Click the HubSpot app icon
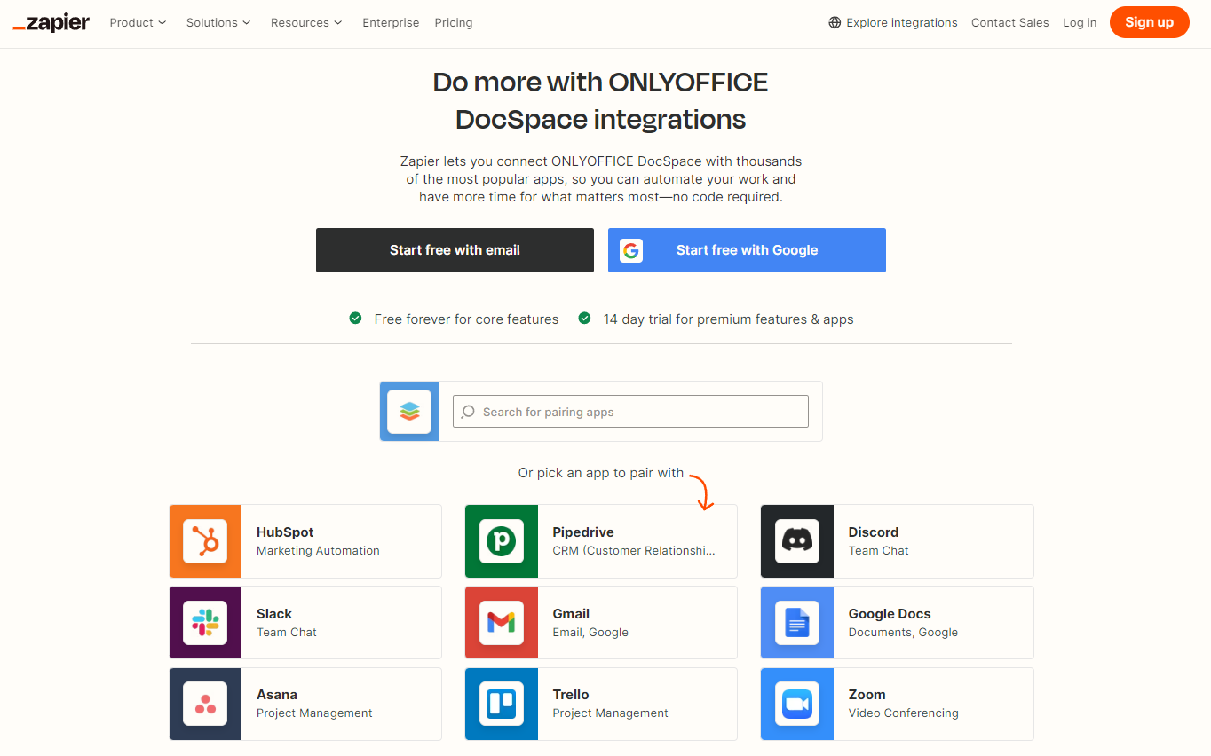The height and width of the screenshot is (756, 1211). tap(205, 541)
